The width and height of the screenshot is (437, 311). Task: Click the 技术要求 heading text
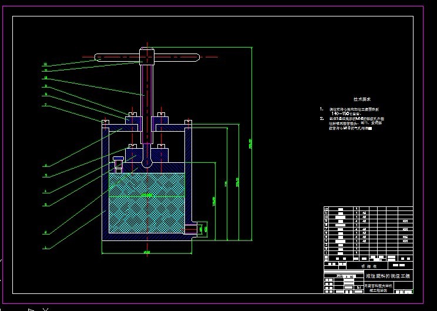tap(362, 99)
